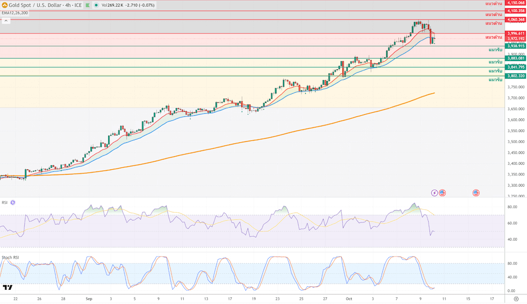The height and width of the screenshot is (304, 527).
Task: Click the RSI indicator refresh icon
Action: [x=13, y=202]
